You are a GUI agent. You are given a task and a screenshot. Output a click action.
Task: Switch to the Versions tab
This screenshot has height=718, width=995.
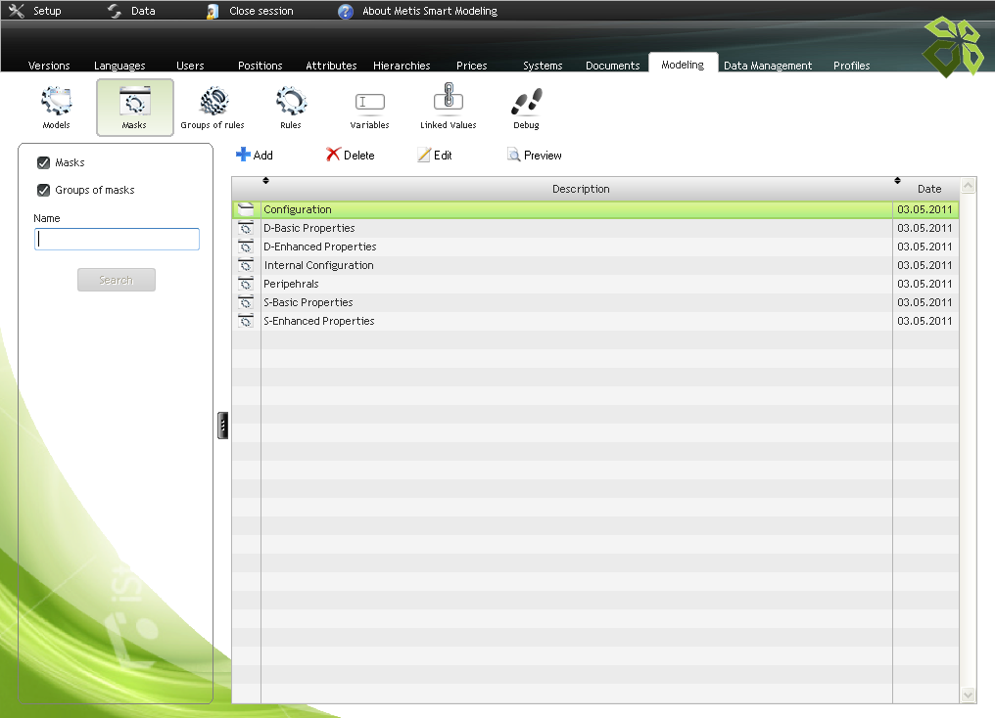pos(49,66)
